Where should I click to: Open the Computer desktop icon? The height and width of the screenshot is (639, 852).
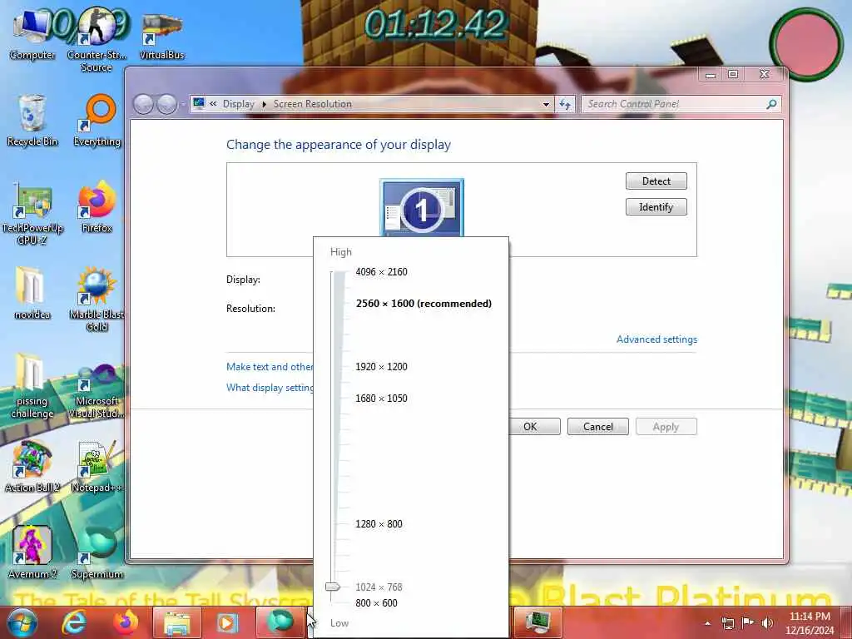[x=32, y=34]
